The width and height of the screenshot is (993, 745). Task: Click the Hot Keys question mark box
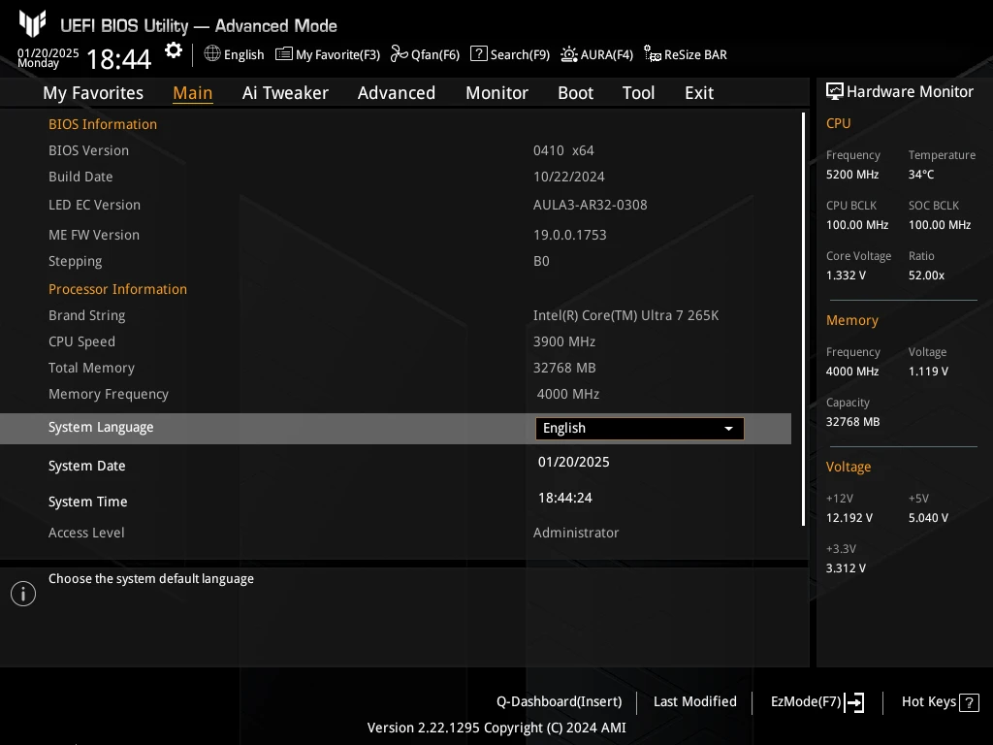click(x=969, y=702)
